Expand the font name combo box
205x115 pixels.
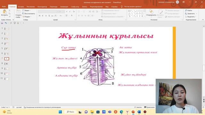(57, 11)
